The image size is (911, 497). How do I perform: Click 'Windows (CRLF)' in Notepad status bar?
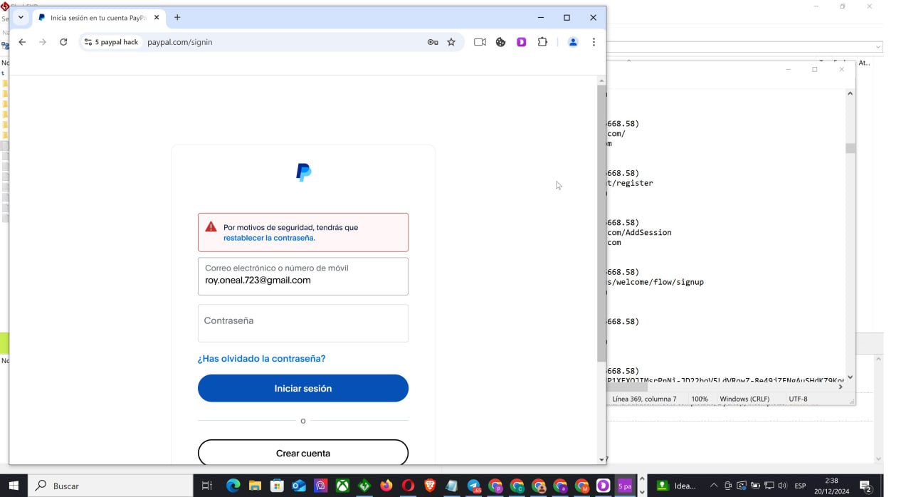pyautogui.click(x=744, y=399)
